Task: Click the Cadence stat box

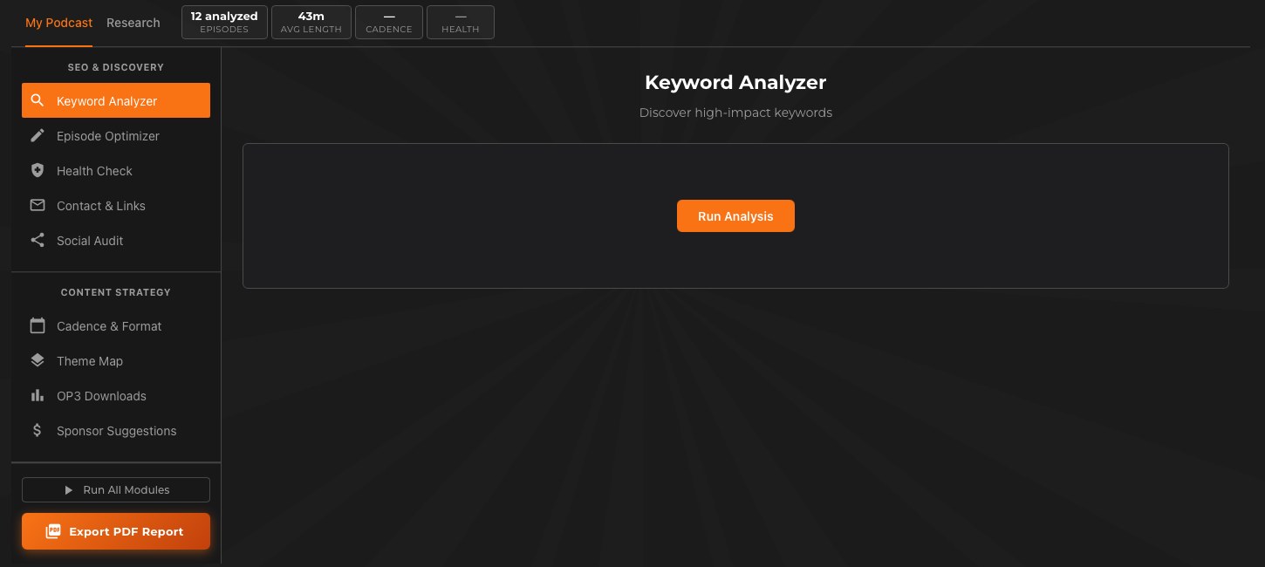Action: point(389,23)
